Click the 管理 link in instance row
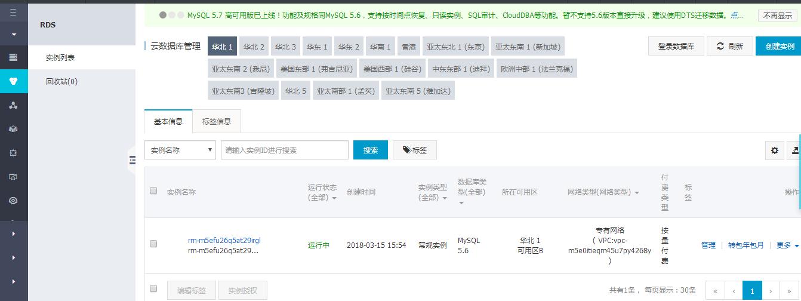801x301 pixels. [708, 245]
